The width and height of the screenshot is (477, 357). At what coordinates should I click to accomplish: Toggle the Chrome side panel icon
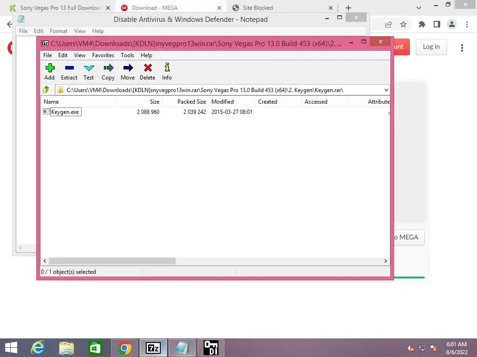437,24
